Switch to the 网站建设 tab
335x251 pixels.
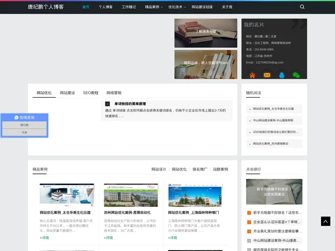67,93
